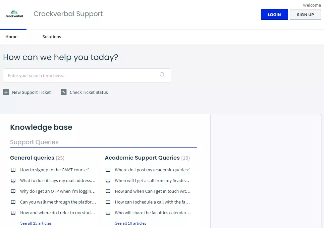
Task: Click the Crackverbal logo
Action: (x=14, y=14)
